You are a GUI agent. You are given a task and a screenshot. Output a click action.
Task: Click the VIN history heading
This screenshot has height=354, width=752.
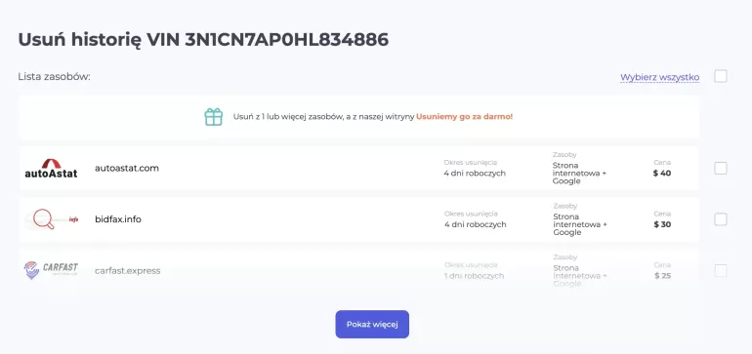(203, 40)
